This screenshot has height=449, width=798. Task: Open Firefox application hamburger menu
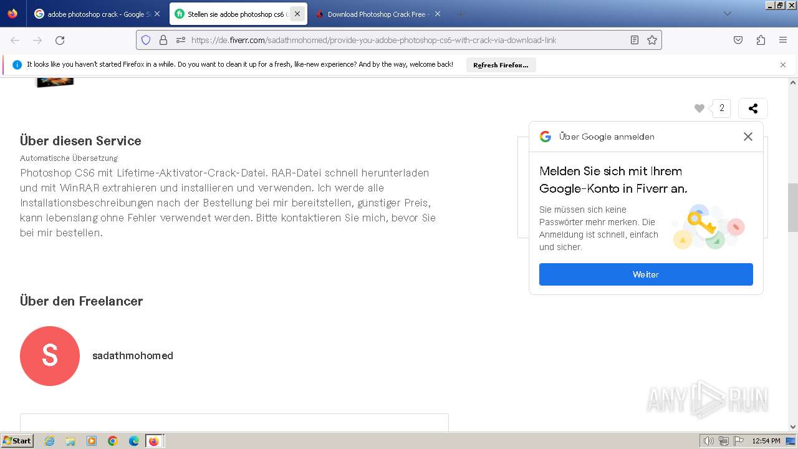click(783, 40)
